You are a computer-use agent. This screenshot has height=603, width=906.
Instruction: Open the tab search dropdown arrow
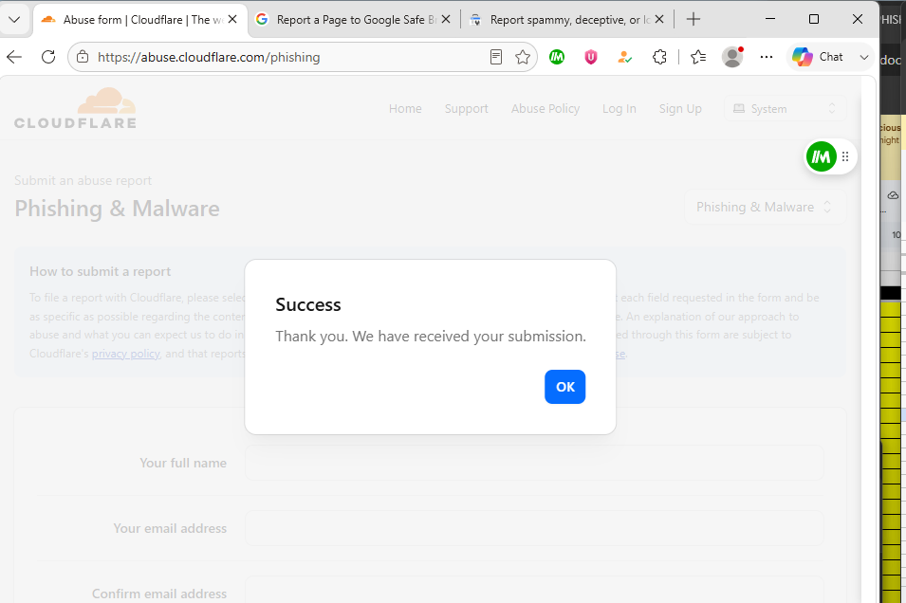[x=14, y=20]
